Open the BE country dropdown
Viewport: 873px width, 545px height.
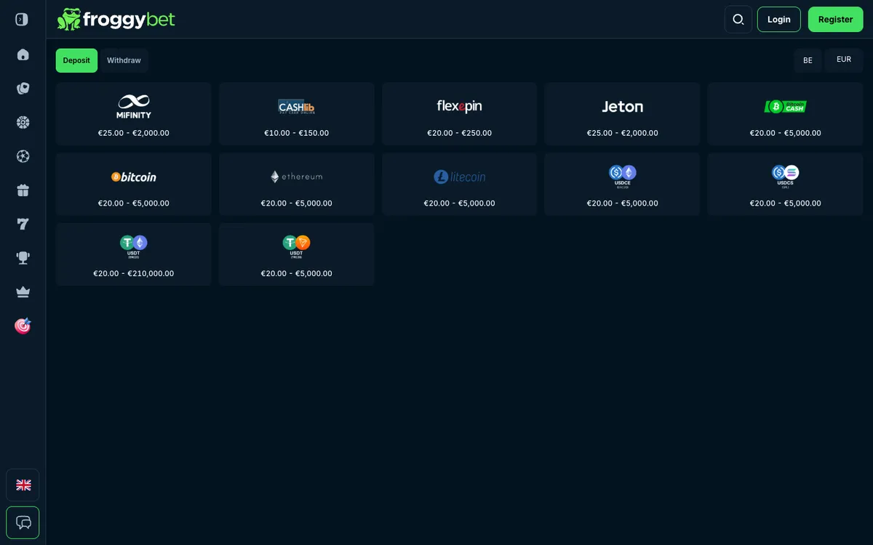[x=808, y=60]
